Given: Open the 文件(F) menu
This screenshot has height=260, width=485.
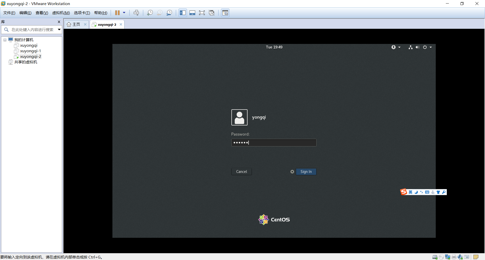Looking at the screenshot, I should [9, 13].
